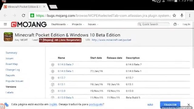Open version 0.13.0 Beta 5 link

65,97
